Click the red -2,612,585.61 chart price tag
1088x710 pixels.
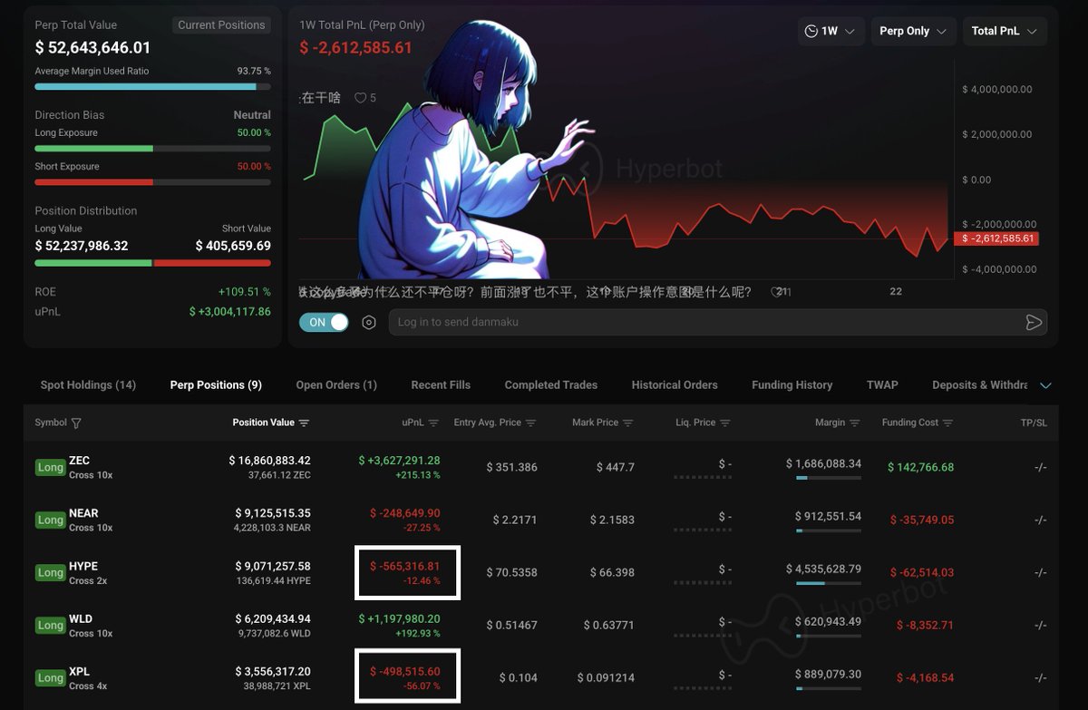996,238
